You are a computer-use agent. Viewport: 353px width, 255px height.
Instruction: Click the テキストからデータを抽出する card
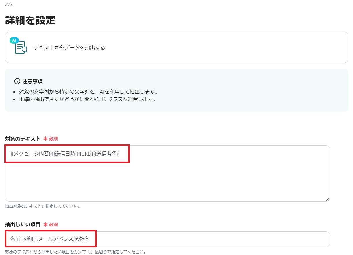(x=176, y=47)
